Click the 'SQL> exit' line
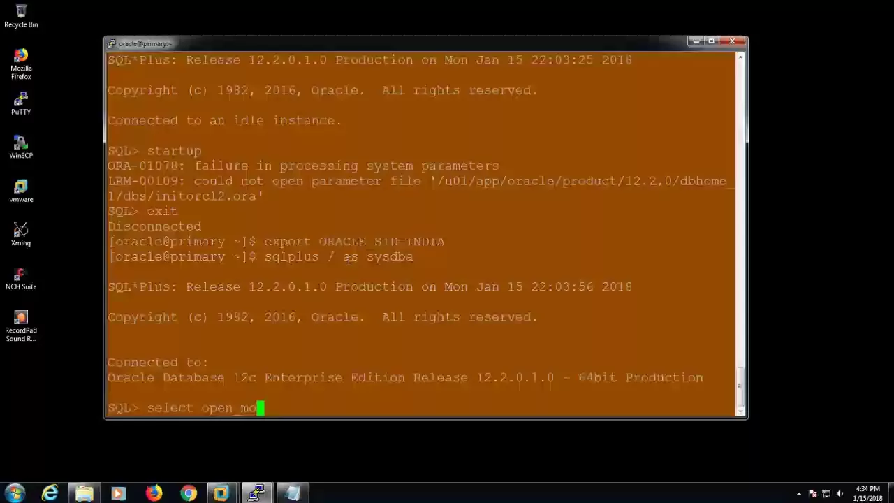Screen dimensions: 894x503 point(142,211)
